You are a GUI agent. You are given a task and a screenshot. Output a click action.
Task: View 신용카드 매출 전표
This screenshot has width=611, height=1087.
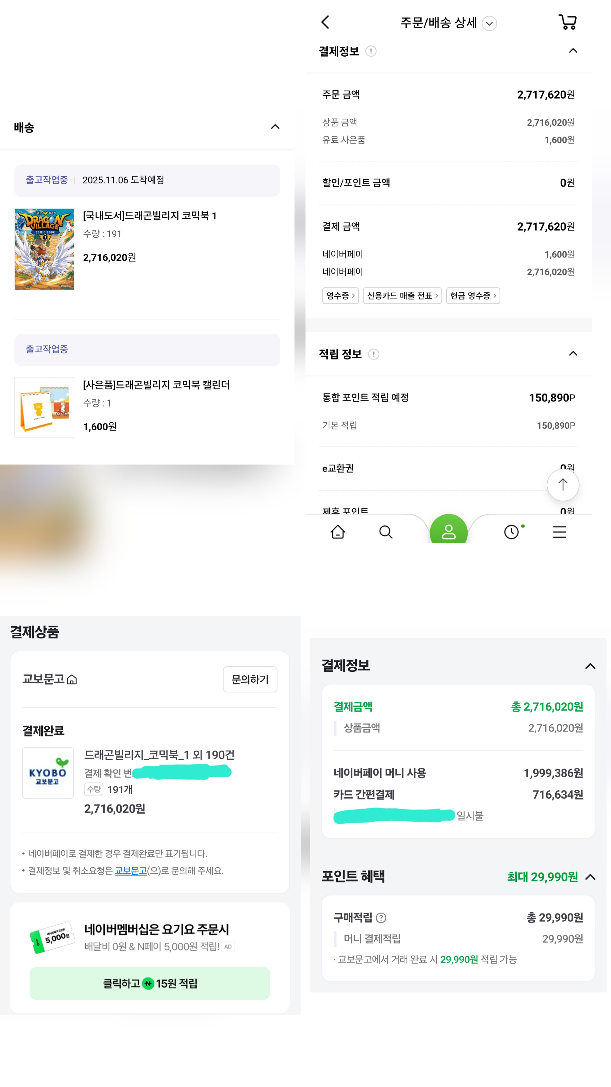tap(402, 295)
